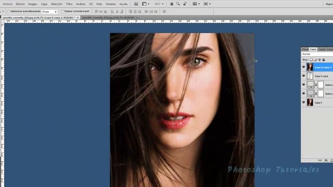This screenshot has height=187, width=333.
Task: Open the Capa menu
Action: pos(44,4)
